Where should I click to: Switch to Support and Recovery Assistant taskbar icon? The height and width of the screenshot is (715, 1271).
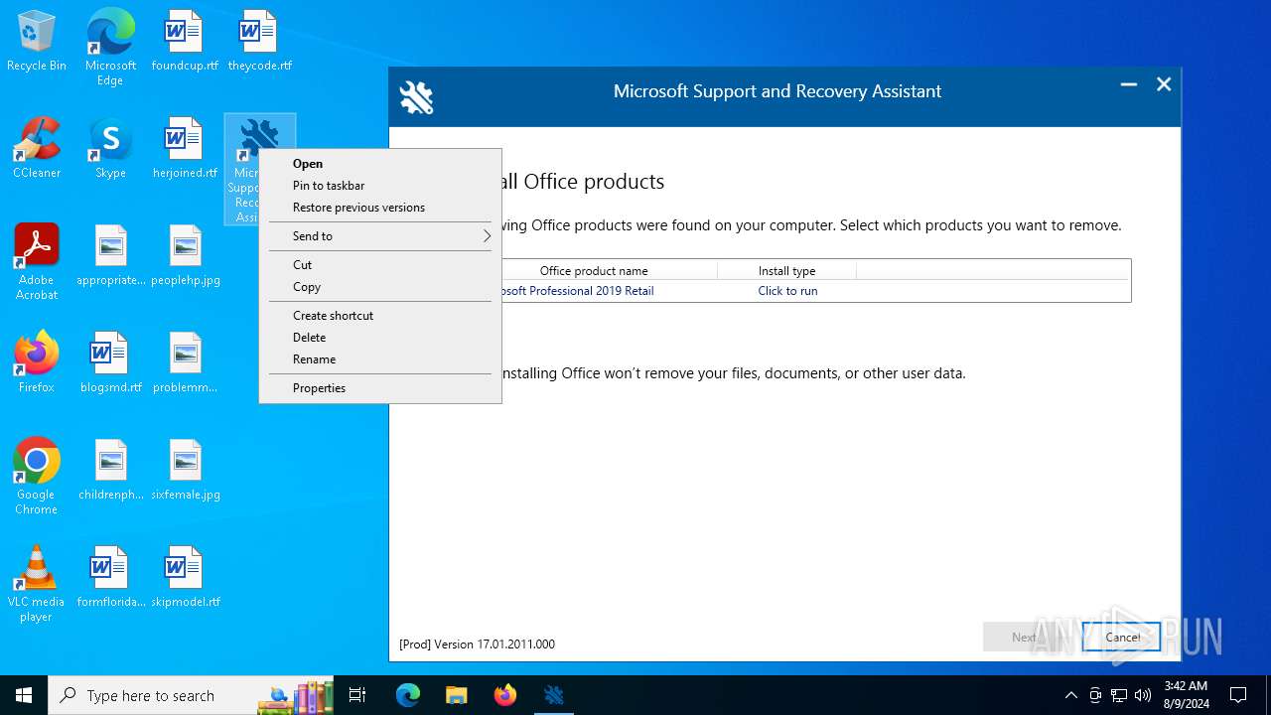(x=554, y=695)
